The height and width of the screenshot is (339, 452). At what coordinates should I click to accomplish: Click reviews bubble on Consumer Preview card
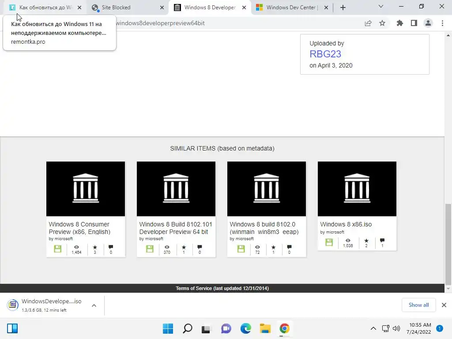pos(111,247)
